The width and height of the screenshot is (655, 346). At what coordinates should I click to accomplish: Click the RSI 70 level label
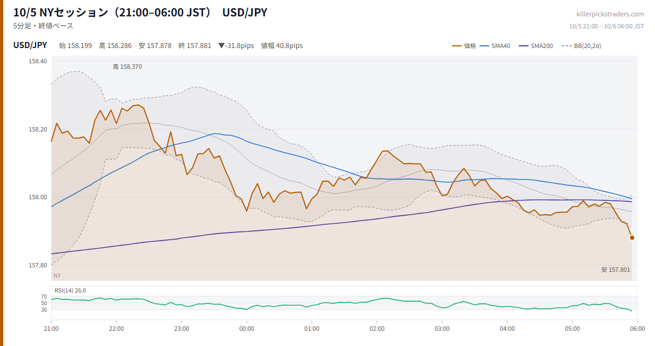click(x=44, y=297)
